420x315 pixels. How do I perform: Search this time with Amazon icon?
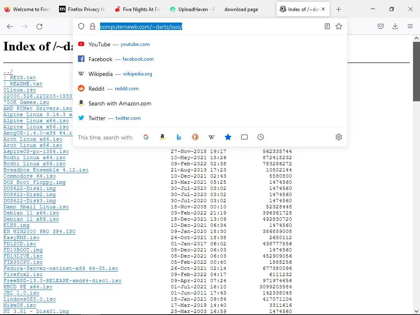point(162,137)
